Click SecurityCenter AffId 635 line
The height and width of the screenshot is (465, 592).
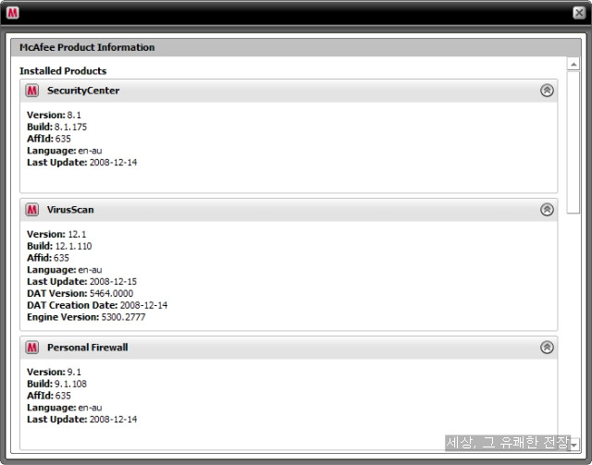[49, 139]
